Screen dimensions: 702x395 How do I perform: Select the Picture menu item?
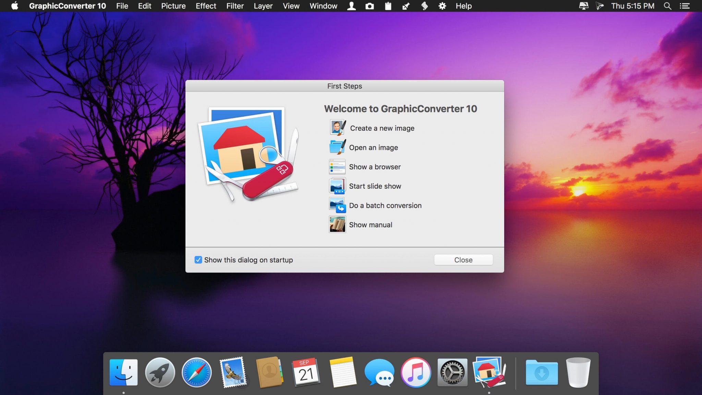(x=173, y=6)
